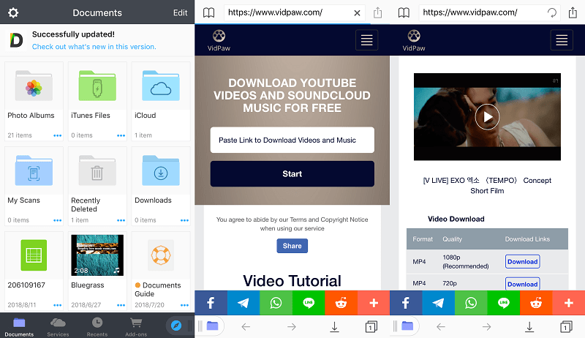The image size is (585, 338).
Task: Tap the Edit button in Documents
Action: [180, 12]
